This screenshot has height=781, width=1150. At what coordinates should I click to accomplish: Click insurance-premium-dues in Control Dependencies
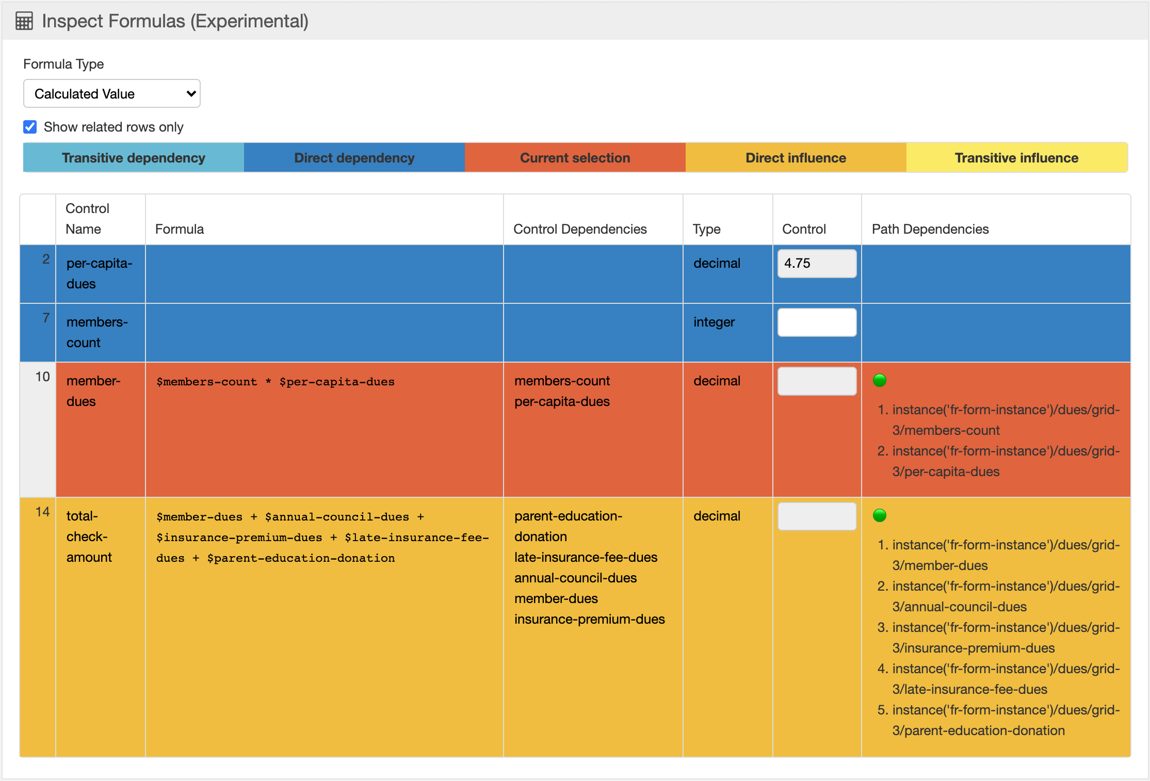(x=590, y=620)
